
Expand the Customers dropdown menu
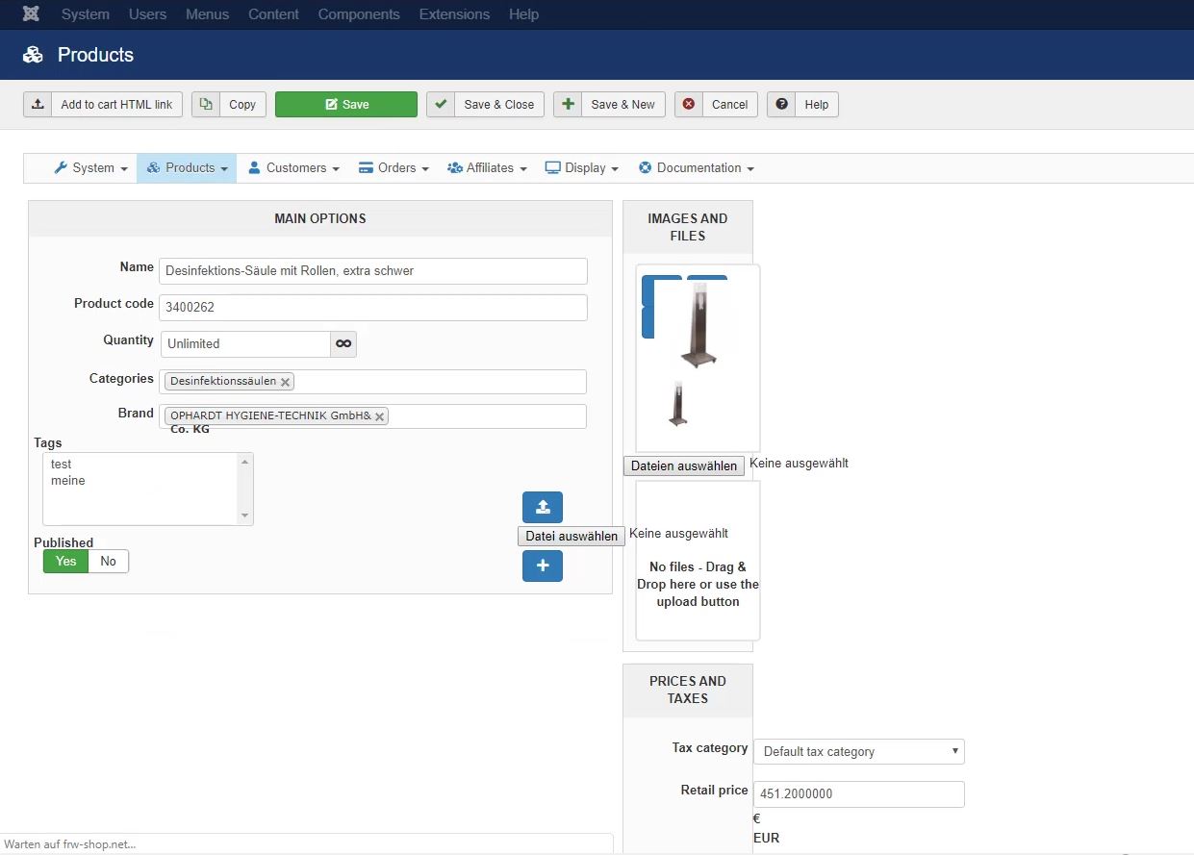point(293,168)
